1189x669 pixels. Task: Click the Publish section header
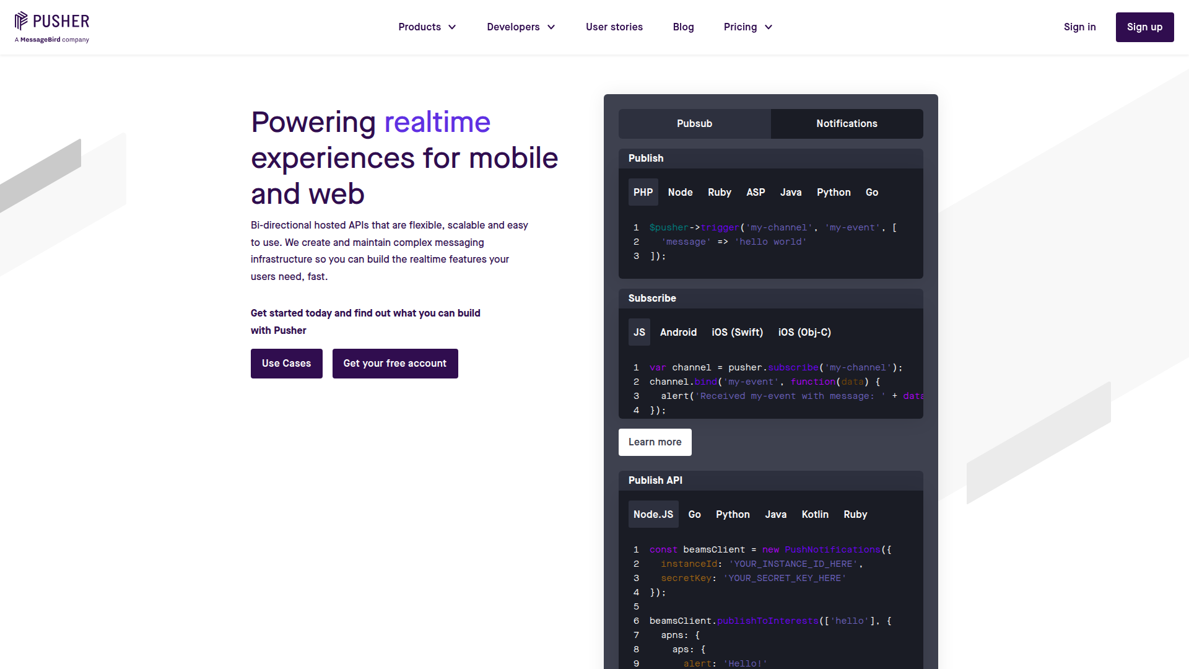pyautogui.click(x=770, y=159)
